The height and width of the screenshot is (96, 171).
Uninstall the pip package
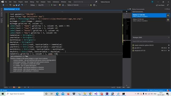click(x=169, y=48)
